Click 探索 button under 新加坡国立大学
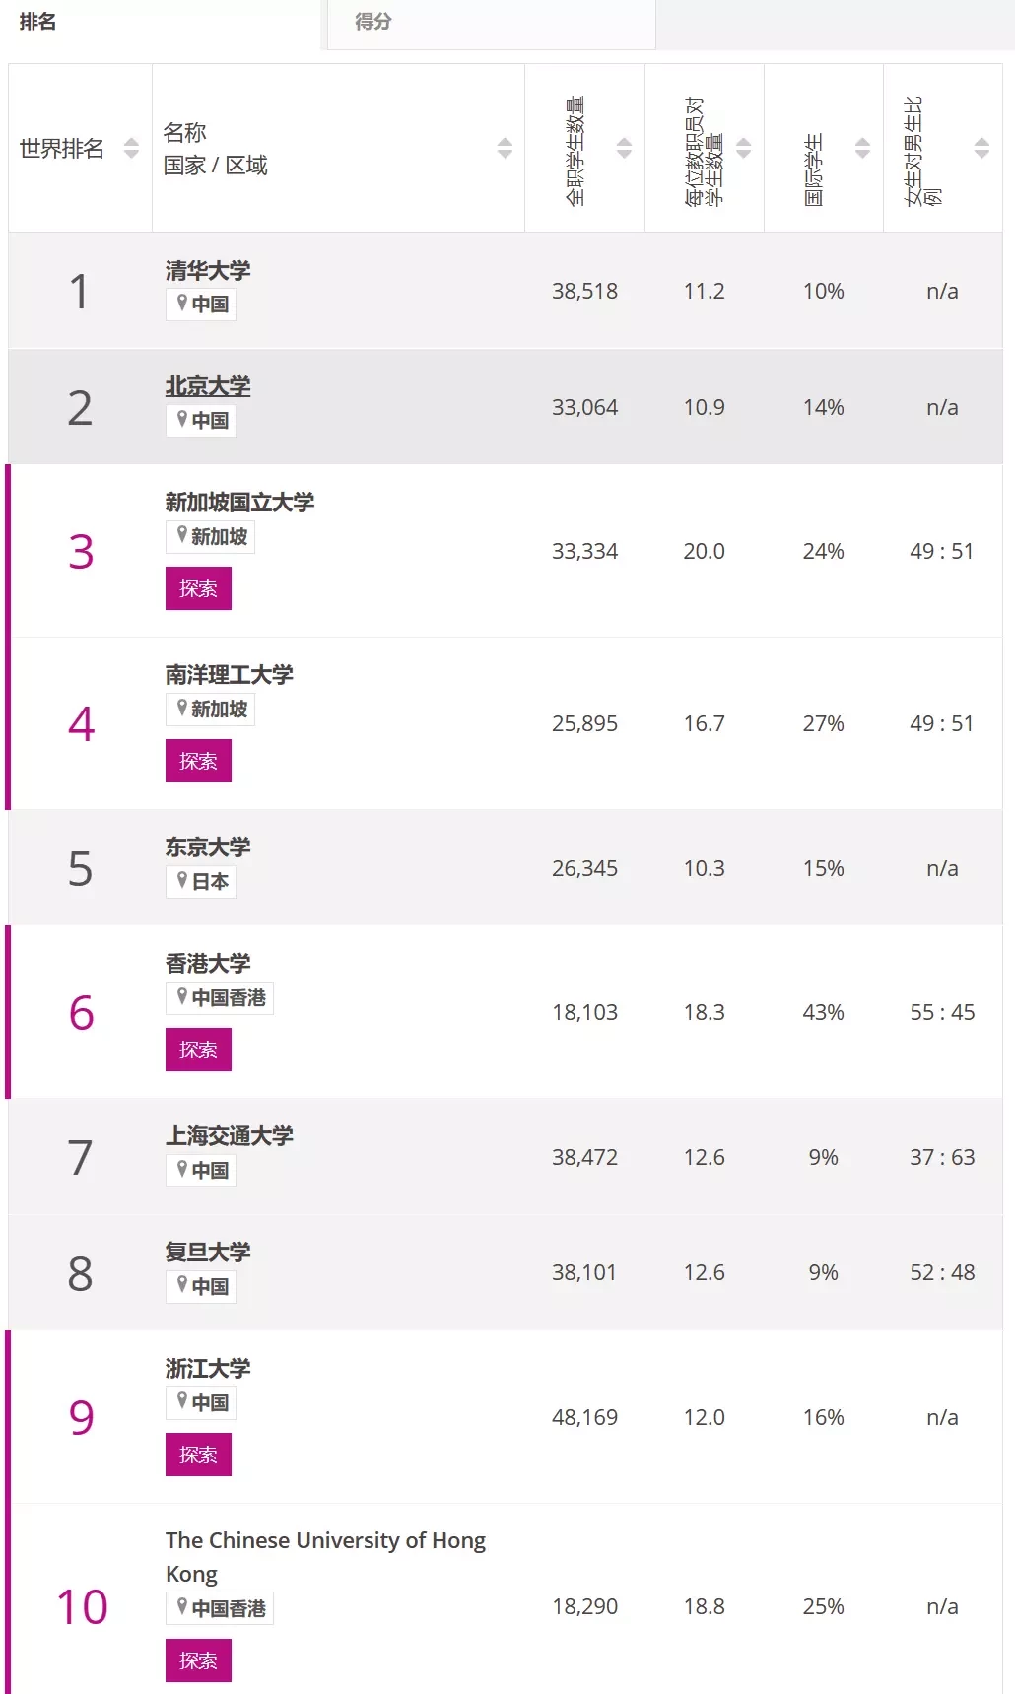 [x=198, y=588]
